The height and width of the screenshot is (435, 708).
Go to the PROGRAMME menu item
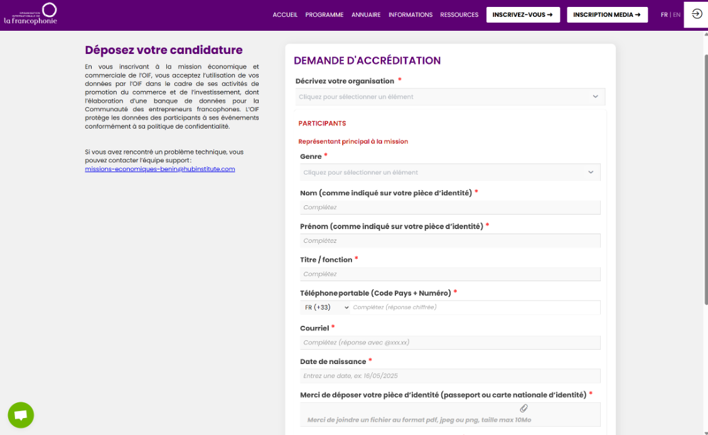(324, 15)
